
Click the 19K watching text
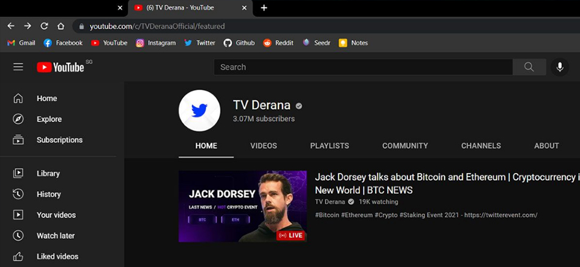(x=378, y=202)
